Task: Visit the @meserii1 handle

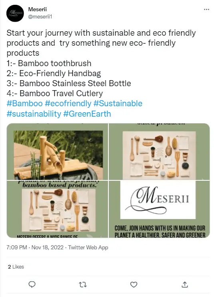Action: coord(40,17)
